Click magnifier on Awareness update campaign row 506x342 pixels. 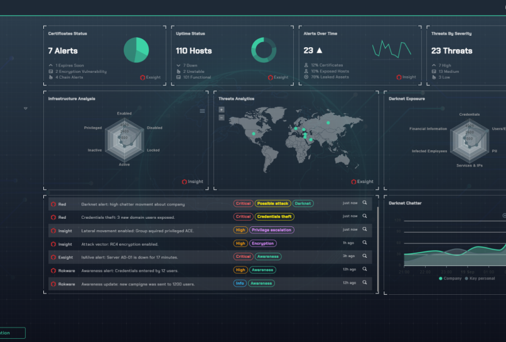coord(365,283)
